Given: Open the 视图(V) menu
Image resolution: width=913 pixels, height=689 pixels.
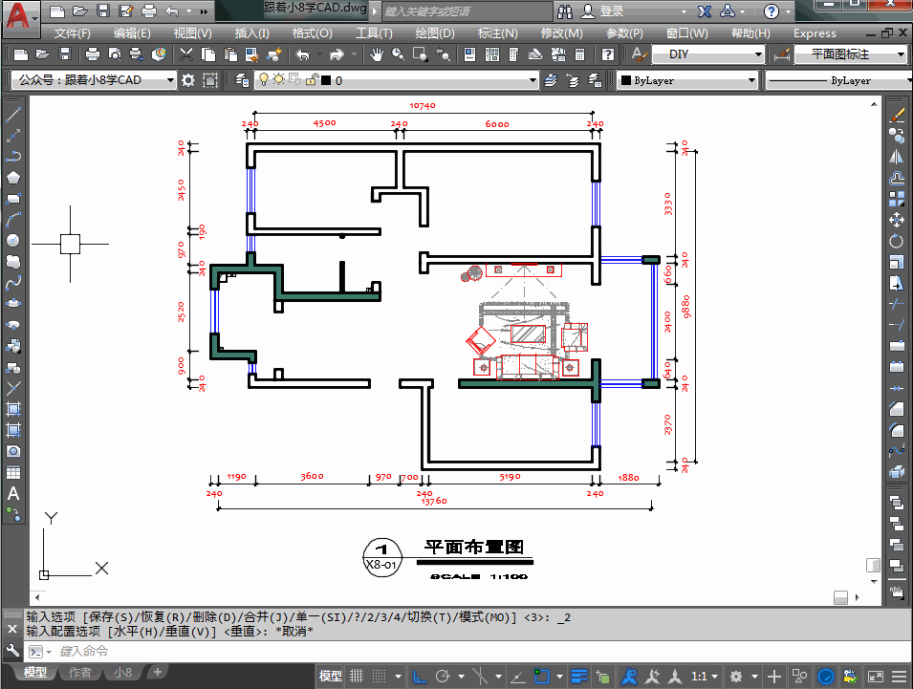Looking at the screenshot, I should point(193,33).
